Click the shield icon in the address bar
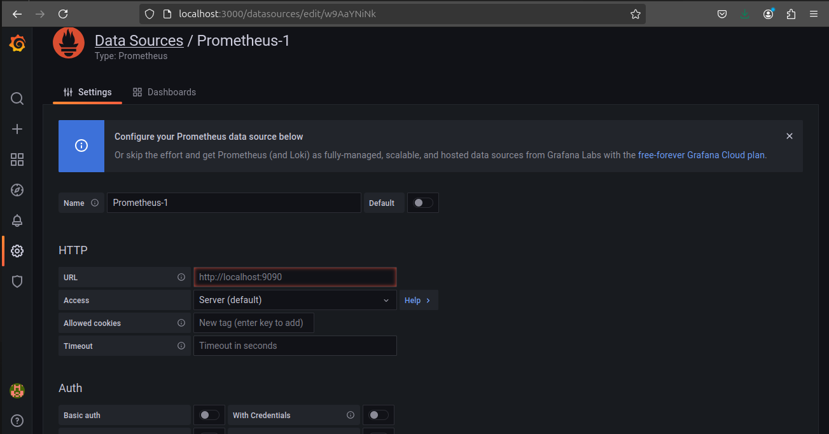This screenshot has width=829, height=434. (x=150, y=14)
